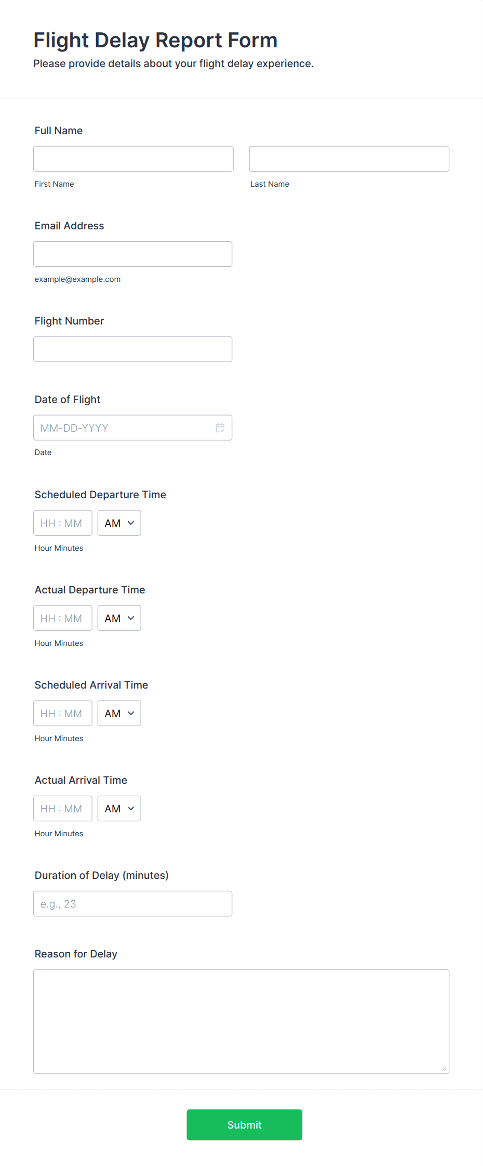
Task: Click the Duration of Delay minutes field
Action: click(x=133, y=903)
